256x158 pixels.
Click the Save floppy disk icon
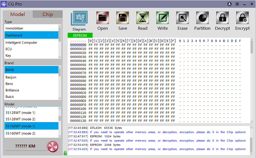pyautogui.click(x=123, y=18)
